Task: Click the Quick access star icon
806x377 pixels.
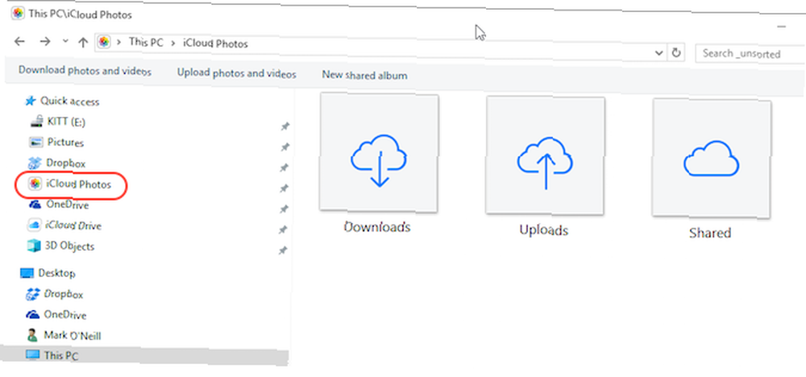Action: pyautogui.click(x=31, y=101)
